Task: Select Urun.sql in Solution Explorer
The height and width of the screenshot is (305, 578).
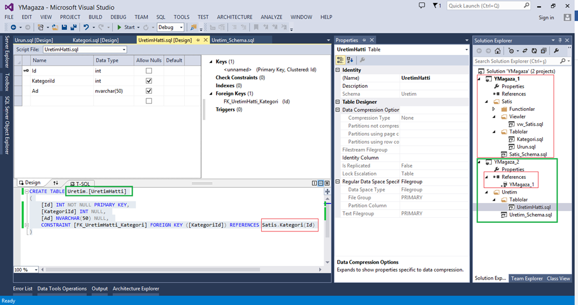Action: (526, 147)
